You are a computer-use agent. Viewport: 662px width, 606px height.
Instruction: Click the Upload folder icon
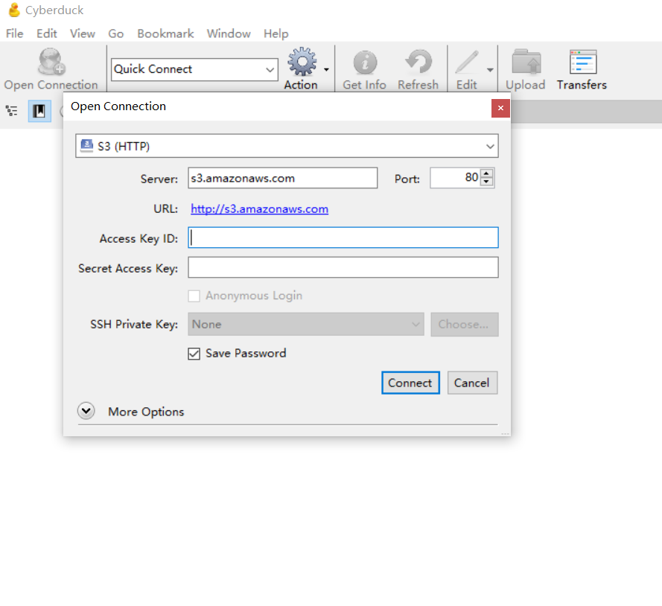click(x=526, y=62)
